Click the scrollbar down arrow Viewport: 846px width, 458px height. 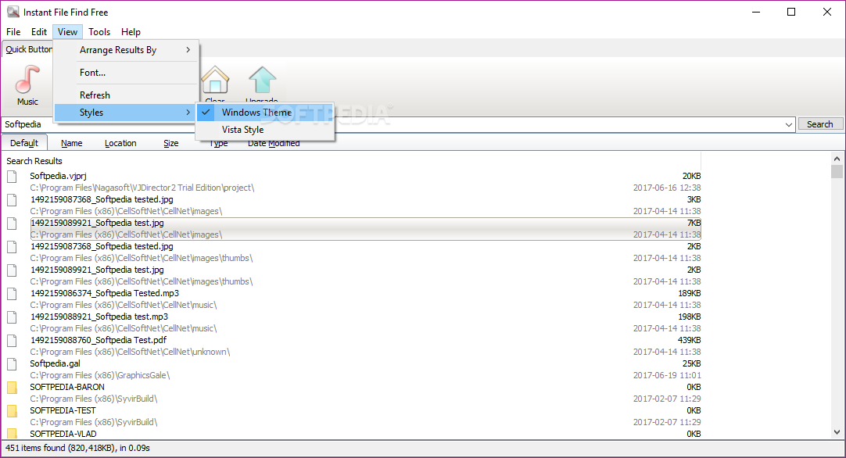(837, 432)
